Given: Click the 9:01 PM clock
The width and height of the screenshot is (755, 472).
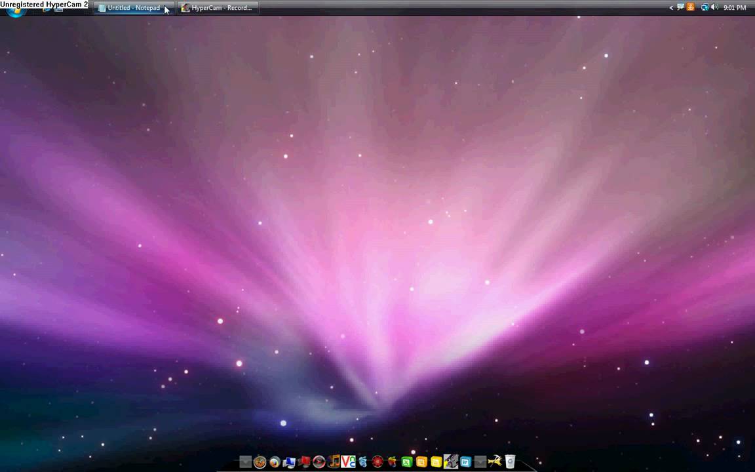Looking at the screenshot, I should point(735,8).
